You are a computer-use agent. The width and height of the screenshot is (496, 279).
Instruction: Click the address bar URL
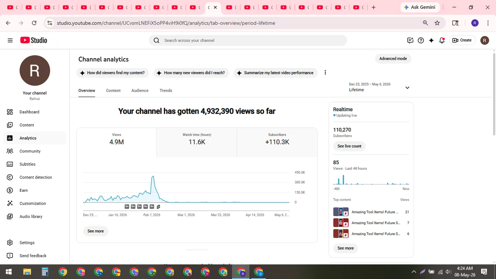click(x=165, y=23)
